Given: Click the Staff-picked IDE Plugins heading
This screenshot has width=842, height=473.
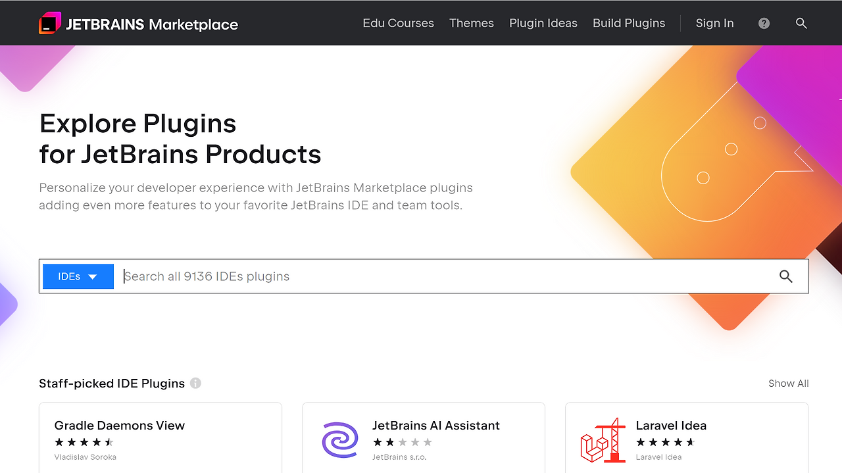Looking at the screenshot, I should [x=112, y=384].
